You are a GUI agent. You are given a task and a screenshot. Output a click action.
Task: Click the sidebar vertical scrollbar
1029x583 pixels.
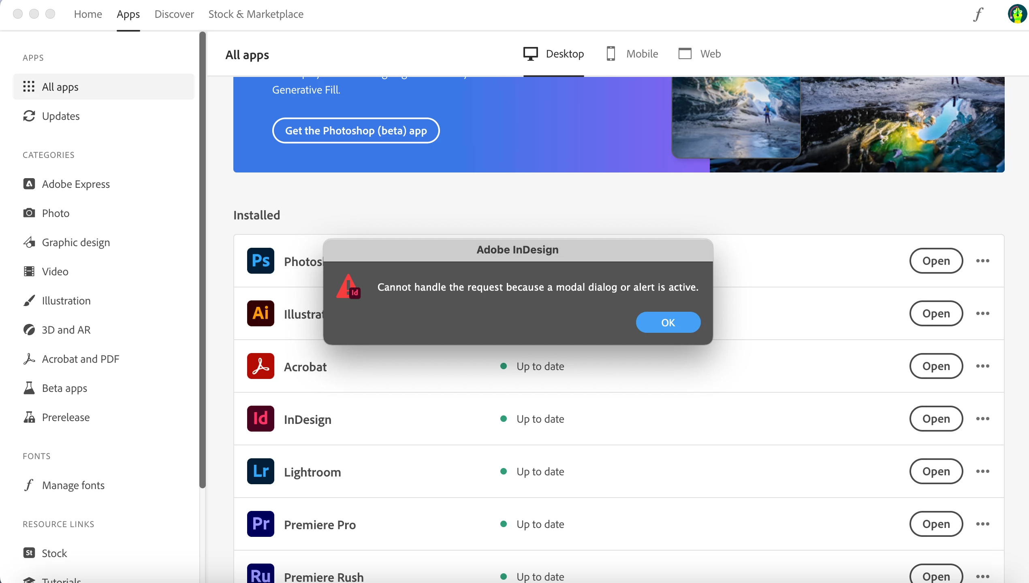click(203, 259)
